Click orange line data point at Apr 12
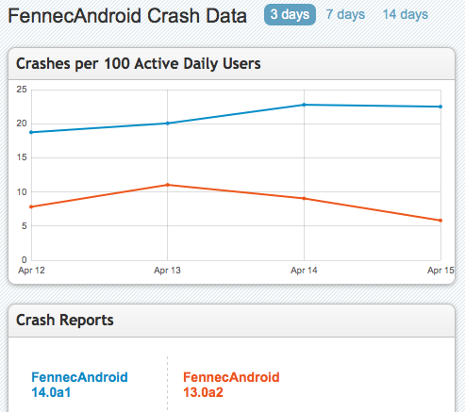The height and width of the screenshot is (412, 465). [x=31, y=206]
